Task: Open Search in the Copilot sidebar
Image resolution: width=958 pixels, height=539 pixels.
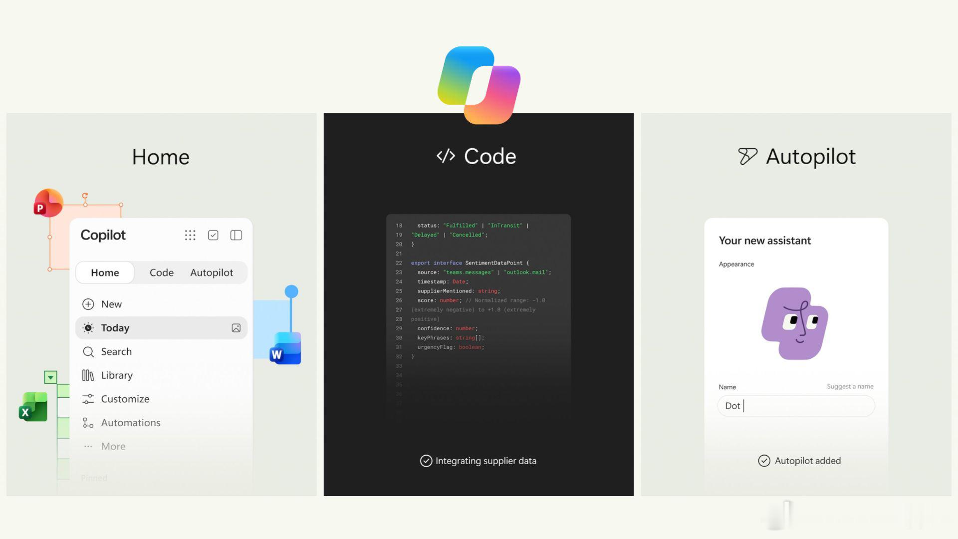Action: [x=161, y=351]
